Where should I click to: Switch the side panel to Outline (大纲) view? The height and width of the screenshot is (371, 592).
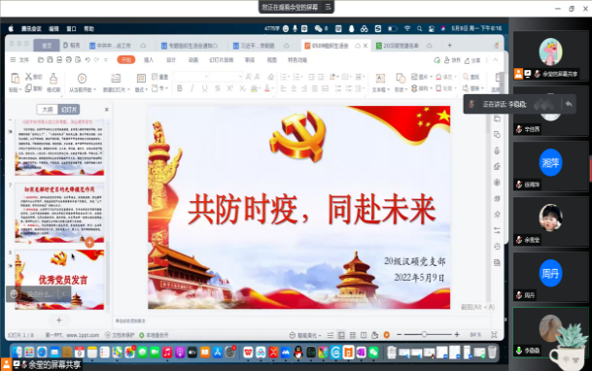click(x=48, y=110)
